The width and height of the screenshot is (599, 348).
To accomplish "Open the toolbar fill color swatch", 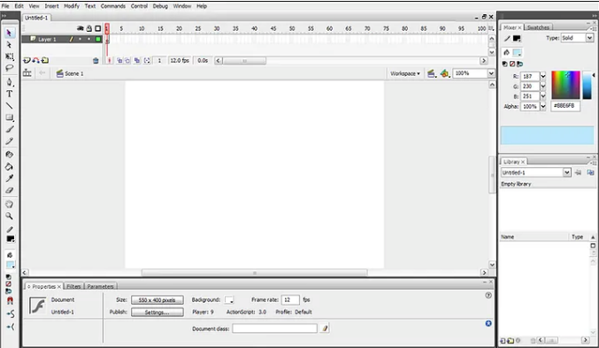I will pos(11,264).
